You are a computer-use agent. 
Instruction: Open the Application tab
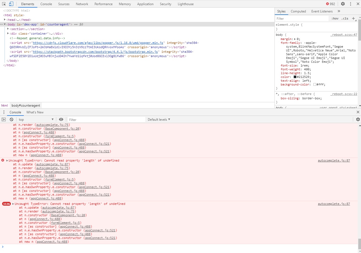coord(145,4)
